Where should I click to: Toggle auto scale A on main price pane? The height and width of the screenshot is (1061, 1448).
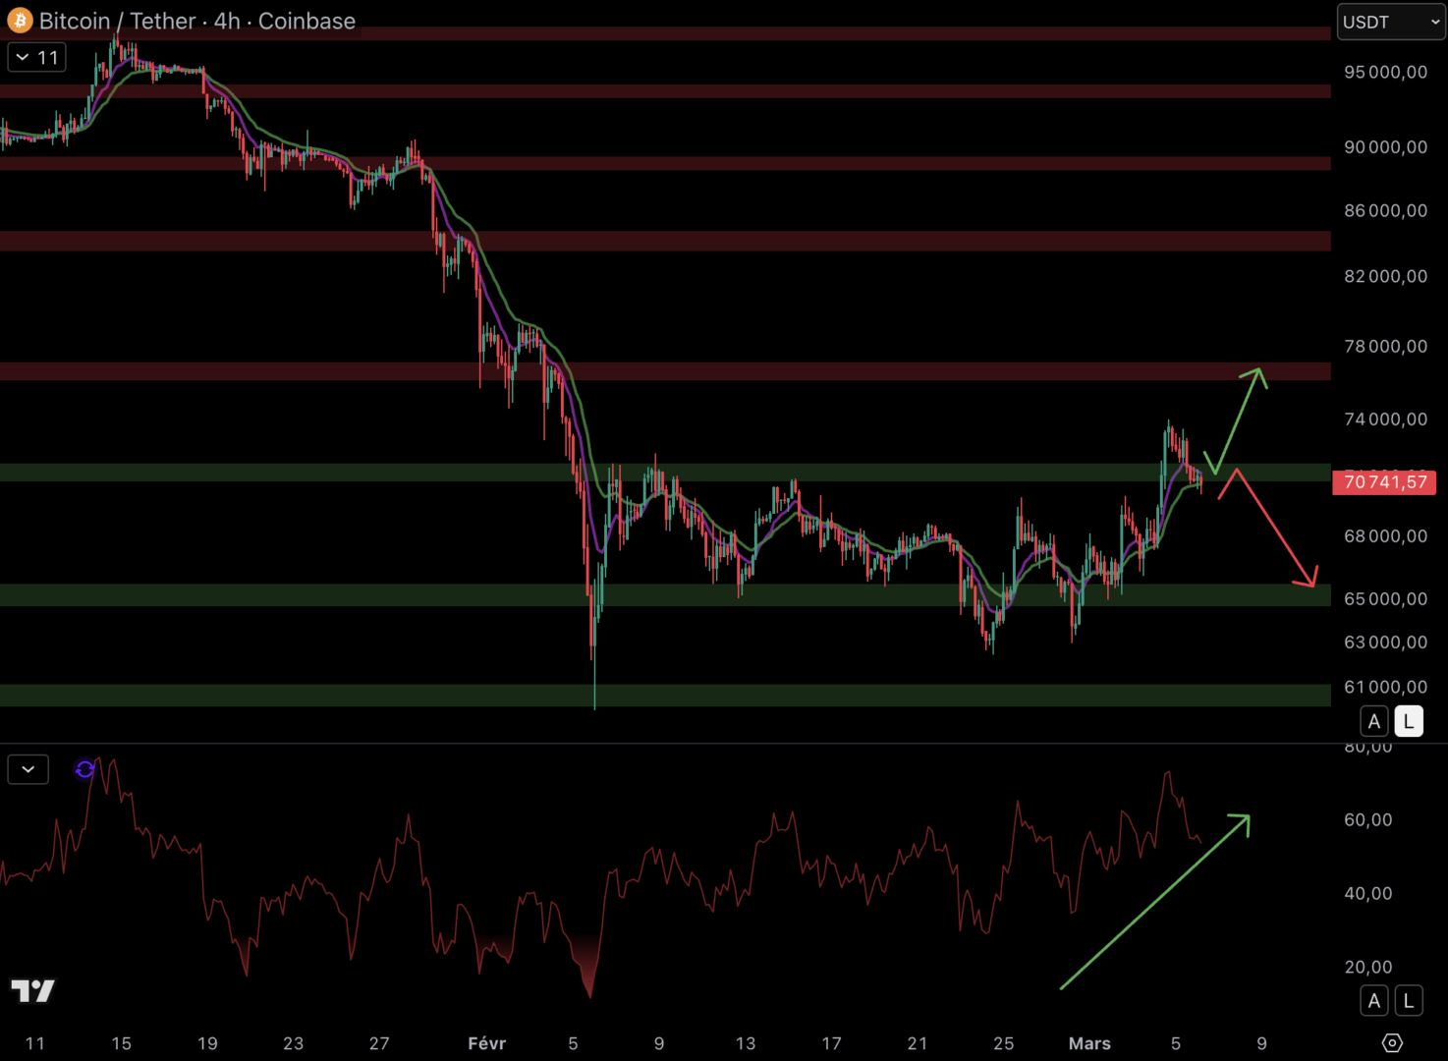coord(1374,722)
